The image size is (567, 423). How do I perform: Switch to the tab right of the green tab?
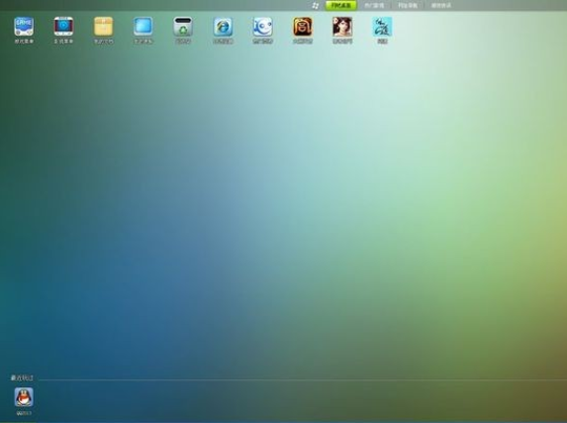coord(374,5)
